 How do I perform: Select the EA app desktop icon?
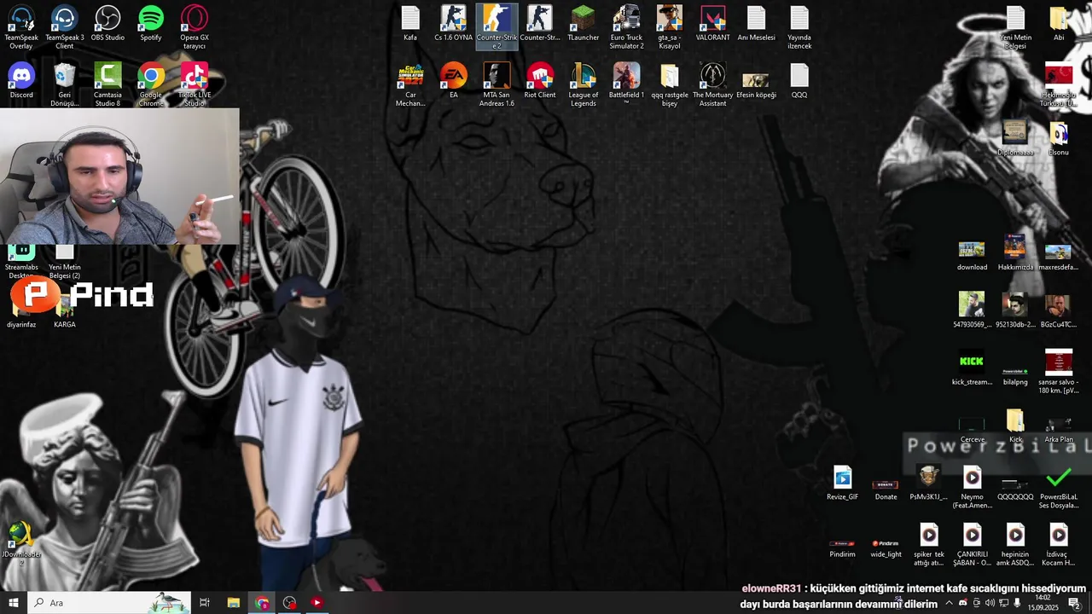point(453,81)
